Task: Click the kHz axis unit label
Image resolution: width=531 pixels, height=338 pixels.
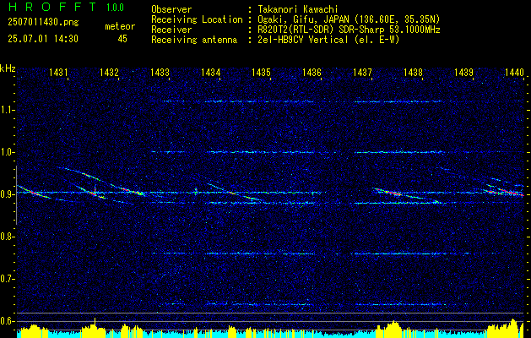Action: (8, 68)
